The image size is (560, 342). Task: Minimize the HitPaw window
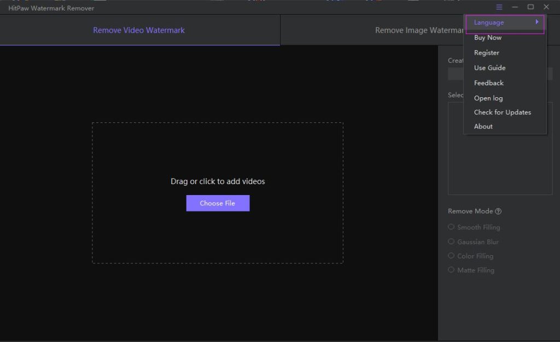[x=515, y=7]
